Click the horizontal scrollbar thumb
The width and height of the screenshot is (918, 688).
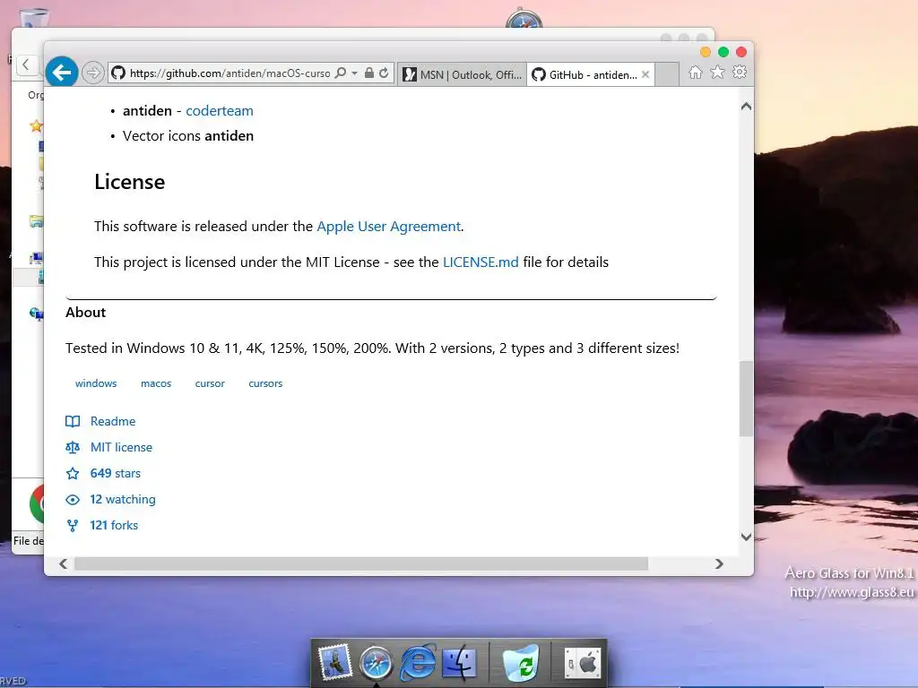pyautogui.click(x=361, y=564)
